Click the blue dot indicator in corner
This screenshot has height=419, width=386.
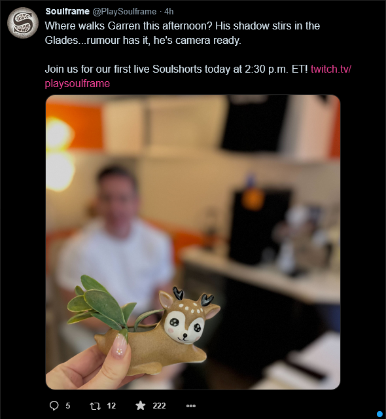(x=379, y=414)
